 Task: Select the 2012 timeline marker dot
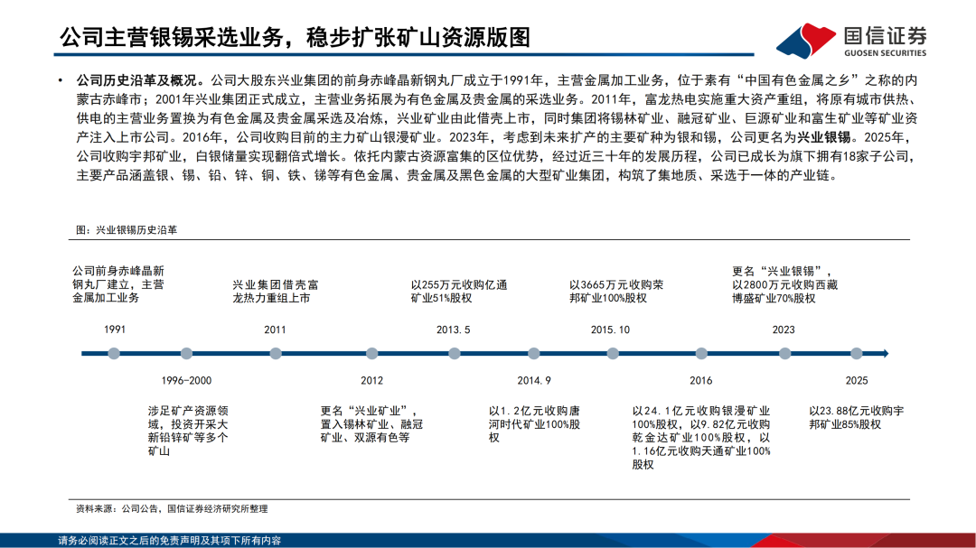tap(372, 353)
